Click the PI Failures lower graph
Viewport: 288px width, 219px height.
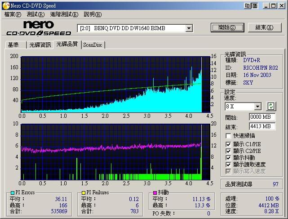click(x=115, y=152)
